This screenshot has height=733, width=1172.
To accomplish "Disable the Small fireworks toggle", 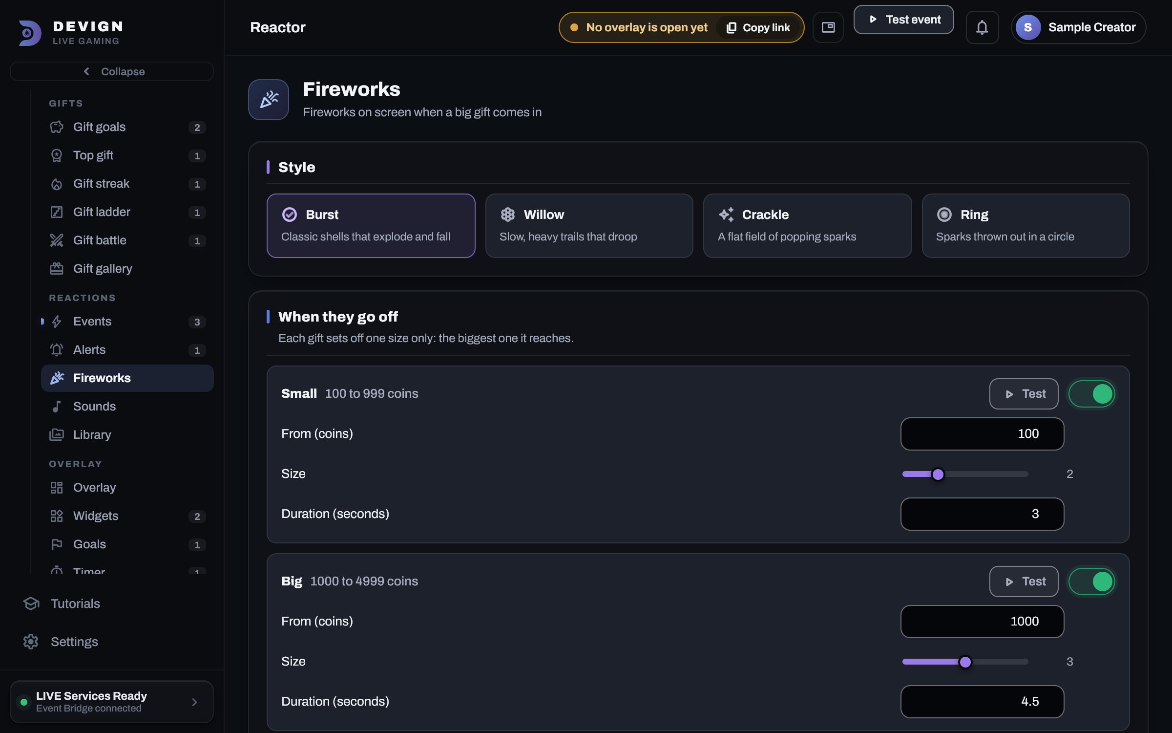I will pos(1092,394).
